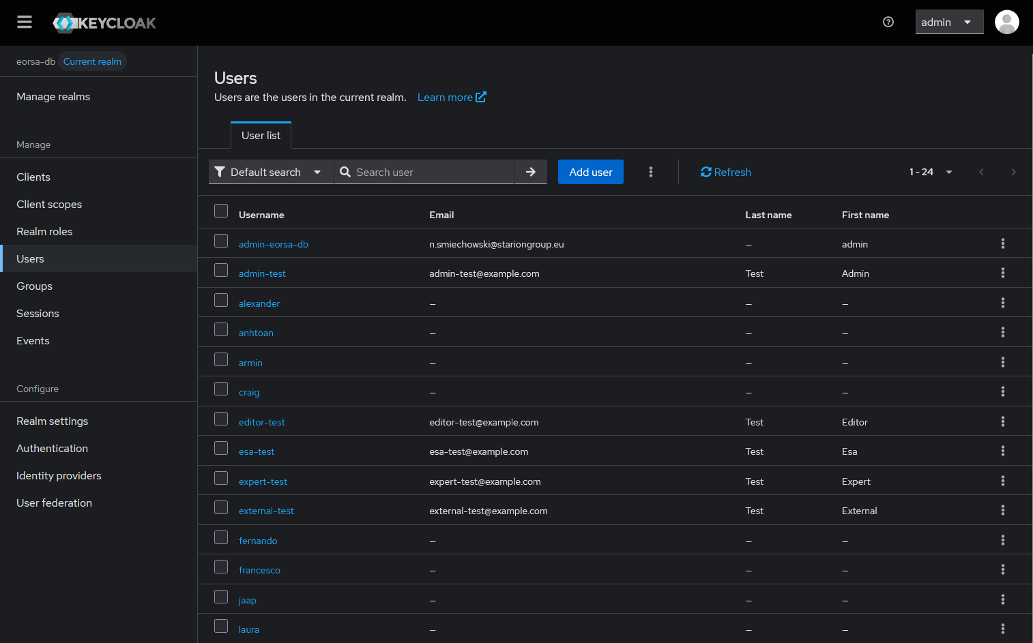
Task: Select checkbox for external-test
Action: [x=221, y=507]
